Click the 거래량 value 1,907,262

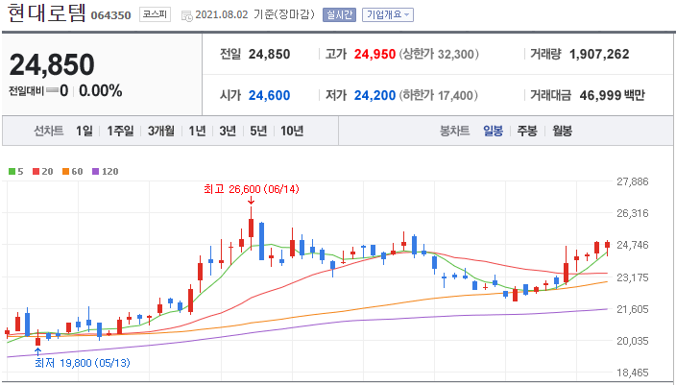click(x=599, y=55)
